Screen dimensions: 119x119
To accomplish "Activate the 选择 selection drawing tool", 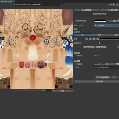I will [x=114, y=35].
